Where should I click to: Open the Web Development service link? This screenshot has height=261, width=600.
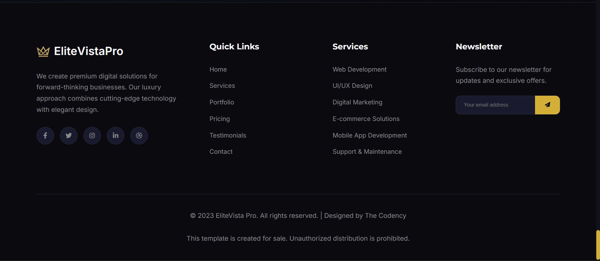click(359, 69)
